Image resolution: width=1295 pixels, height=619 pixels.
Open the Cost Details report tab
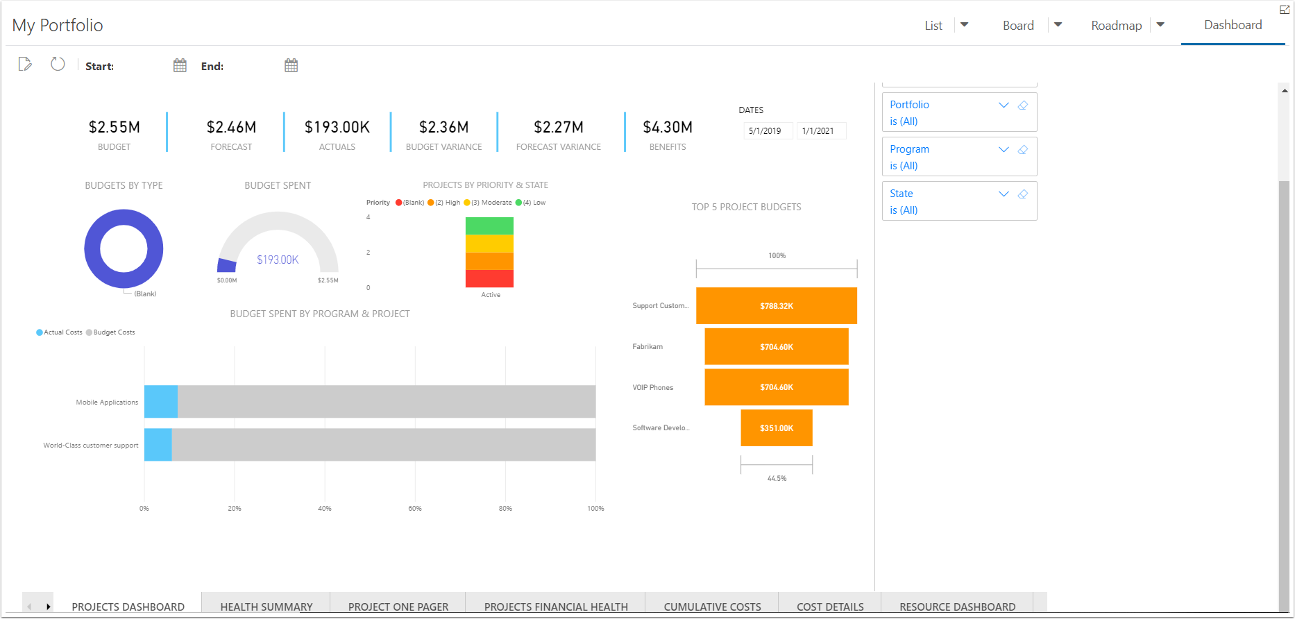[830, 606]
